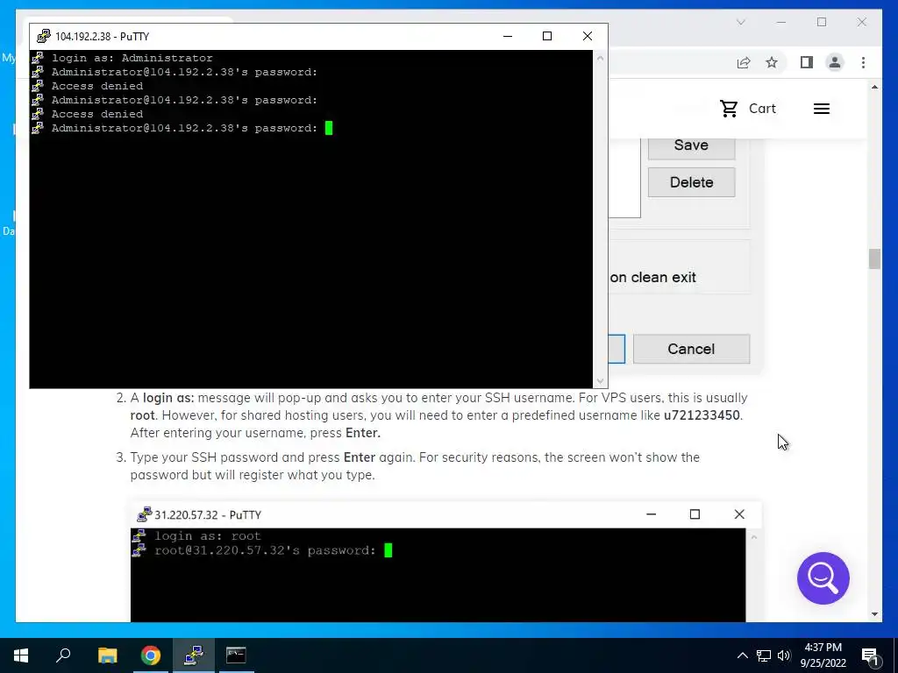Click PuTTY terminal scroll down arrow
Screen dimensions: 898x673
tap(600, 380)
